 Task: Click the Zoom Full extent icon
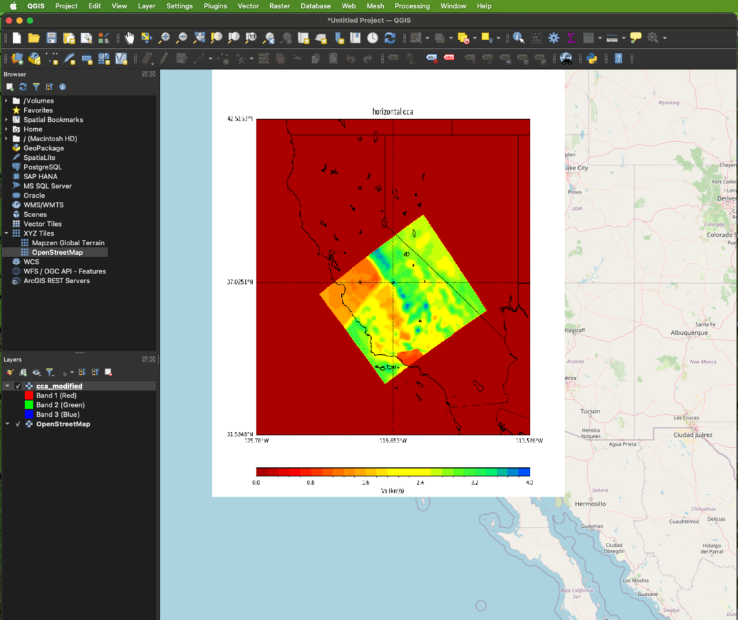pyautogui.click(x=199, y=38)
